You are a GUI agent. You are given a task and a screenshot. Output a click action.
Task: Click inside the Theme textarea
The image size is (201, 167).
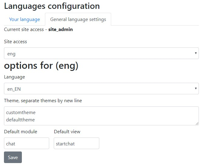pyautogui.click(x=101, y=116)
